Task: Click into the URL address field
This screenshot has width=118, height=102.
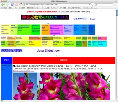Action: [x=57, y=5]
